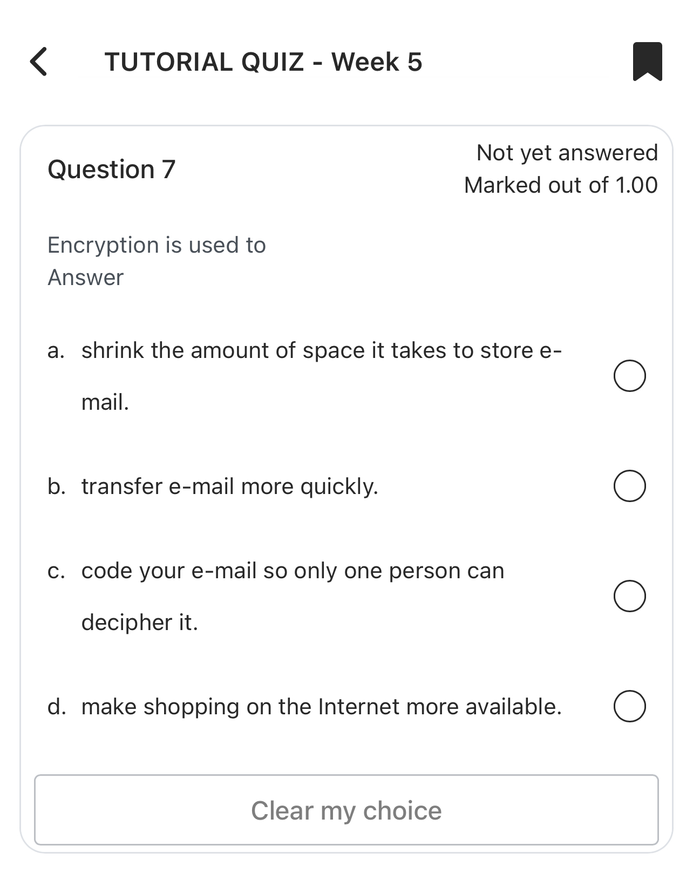
Task: Select the bookmark flag at top right
Action: pos(646,61)
